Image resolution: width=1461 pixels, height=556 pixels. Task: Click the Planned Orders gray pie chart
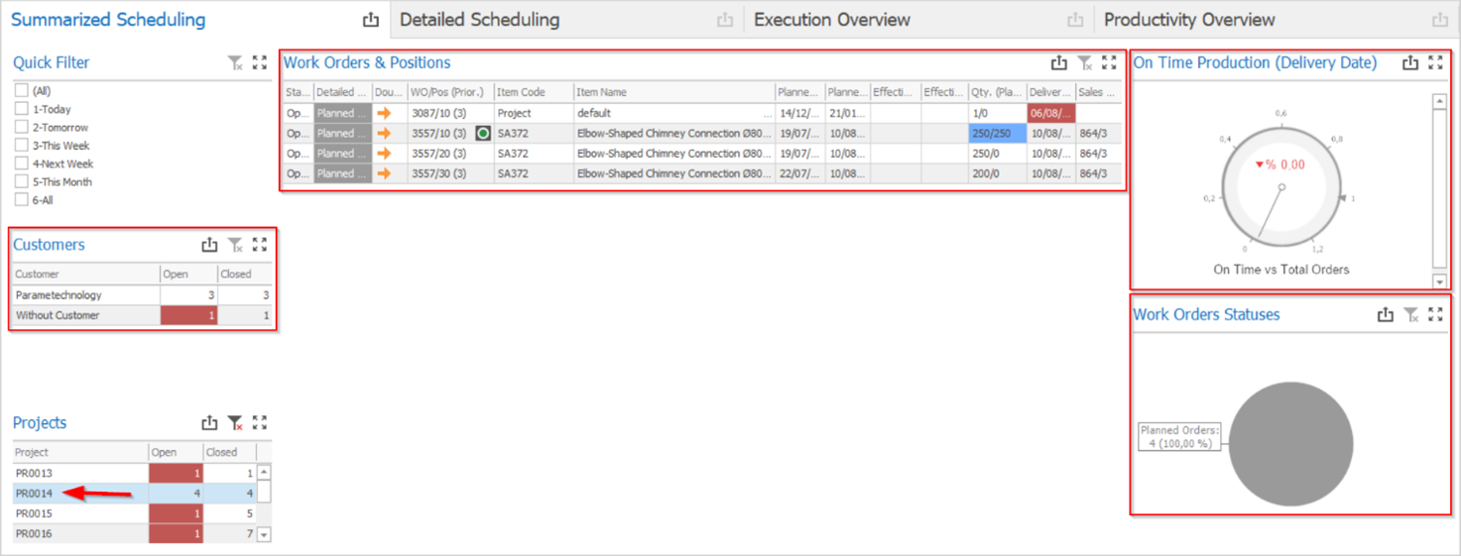[1290, 445]
